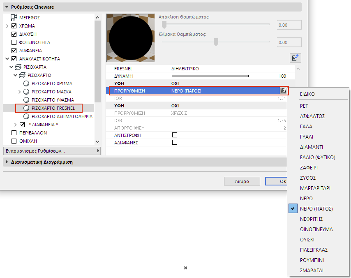351x278 pixels.
Task: Enable the ΠΕΡΙΒΑΛΛΟΝ channel checkbox
Action: pos(14,133)
